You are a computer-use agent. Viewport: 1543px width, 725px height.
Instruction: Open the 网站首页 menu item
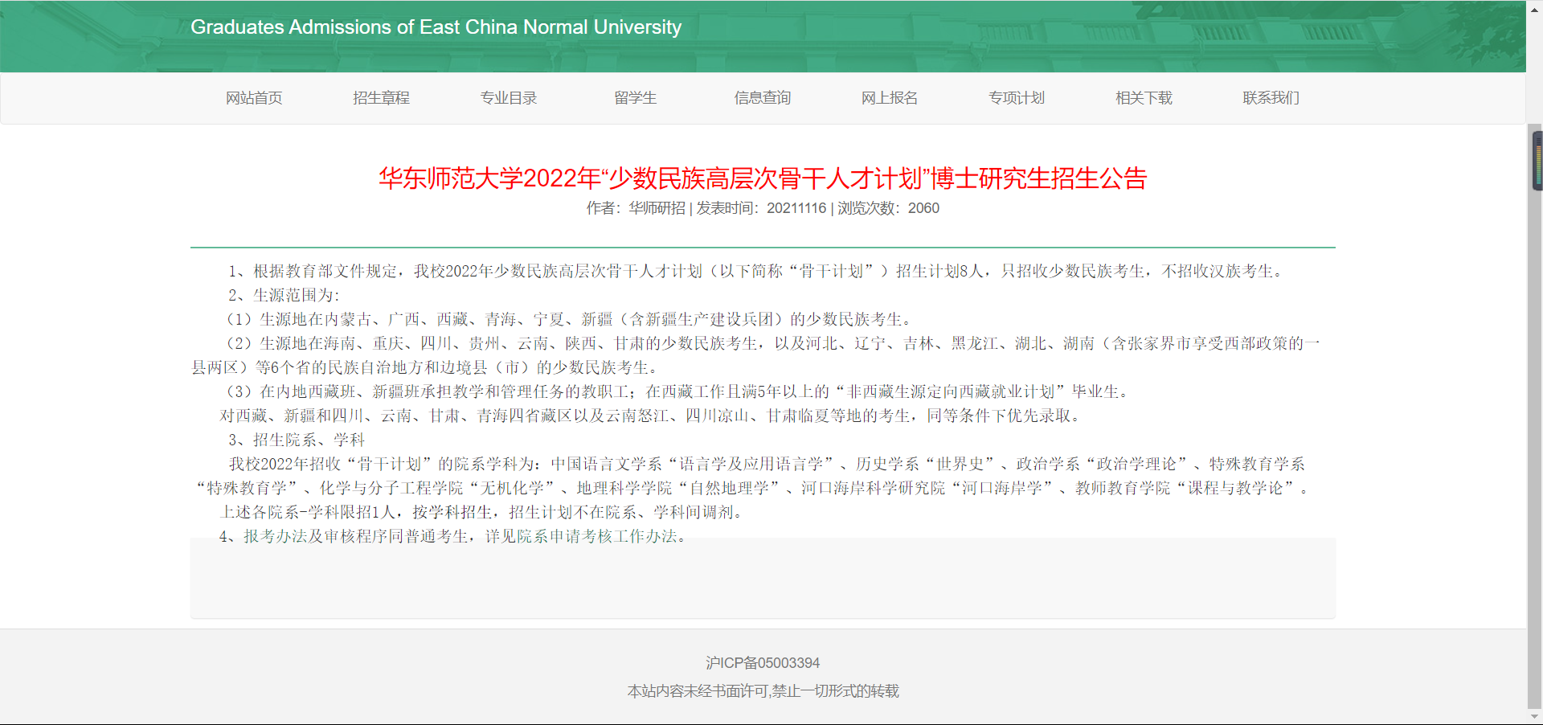tap(254, 98)
